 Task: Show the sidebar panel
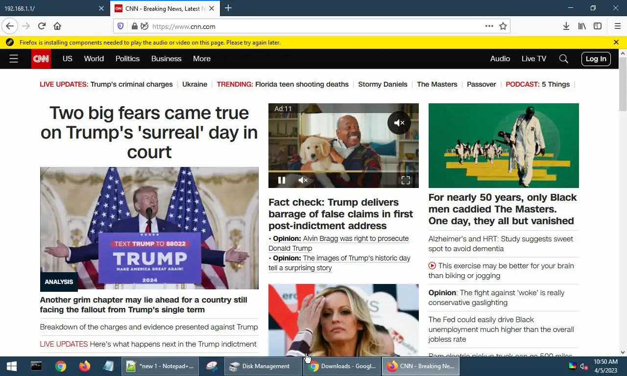point(598,26)
